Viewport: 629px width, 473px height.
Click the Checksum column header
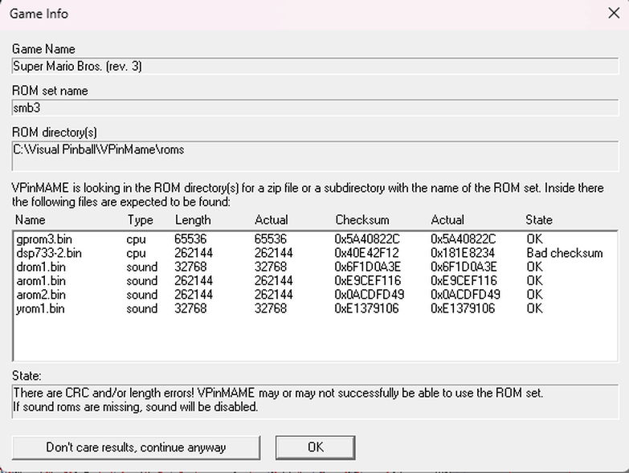(362, 220)
